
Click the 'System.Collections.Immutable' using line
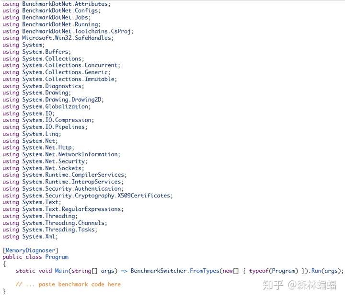(59, 79)
